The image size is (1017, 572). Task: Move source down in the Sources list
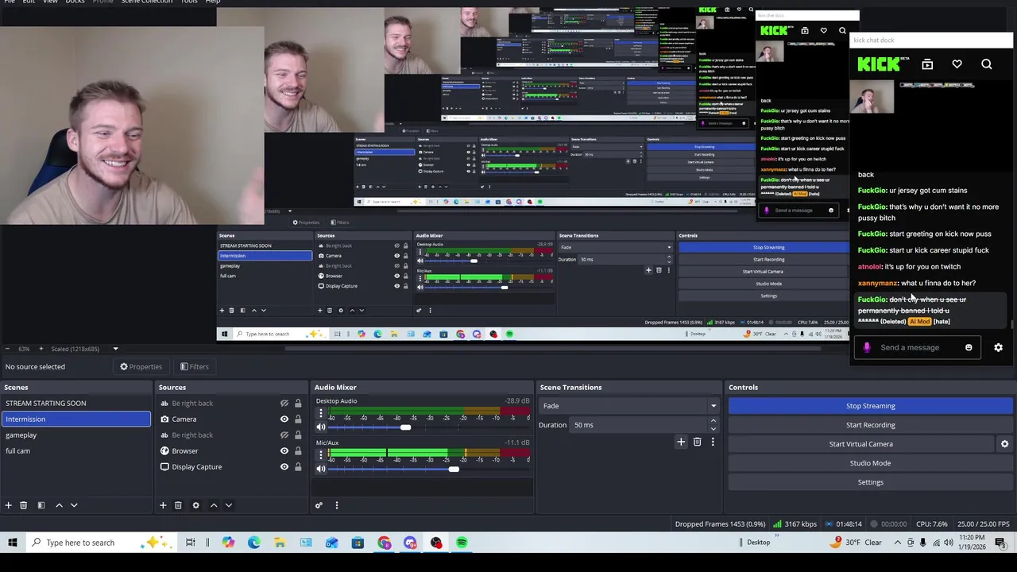pos(229,505)
